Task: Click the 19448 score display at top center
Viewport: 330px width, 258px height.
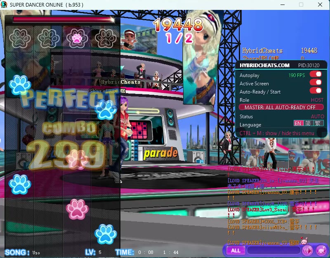Action: click(x=178, y=25)
